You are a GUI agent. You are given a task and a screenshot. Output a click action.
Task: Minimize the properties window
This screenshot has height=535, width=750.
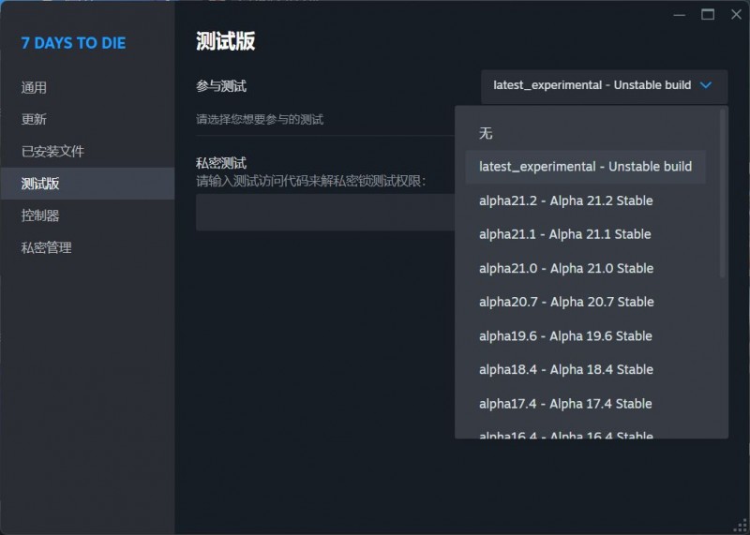click(679, 15)
